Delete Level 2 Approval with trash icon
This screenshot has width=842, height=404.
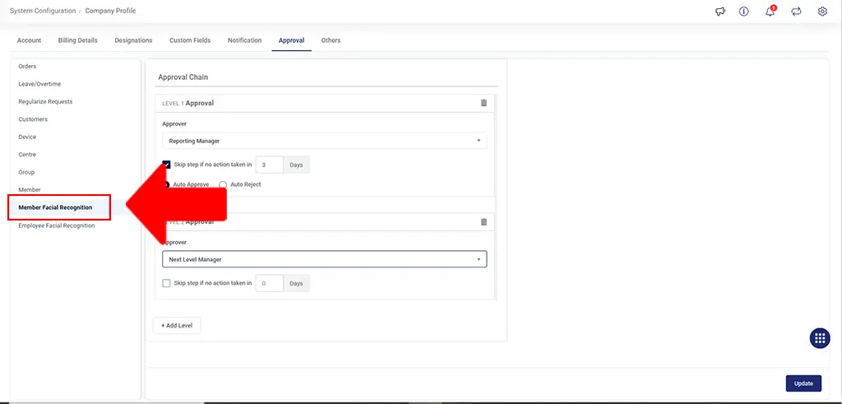(483, 221)
